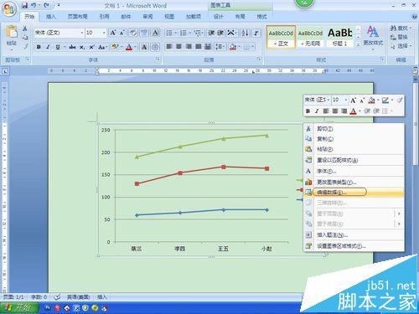This screenshot has width=419, height=314.
Task: Choose 更改图表类型 in context menu
Action: (354, 182)
